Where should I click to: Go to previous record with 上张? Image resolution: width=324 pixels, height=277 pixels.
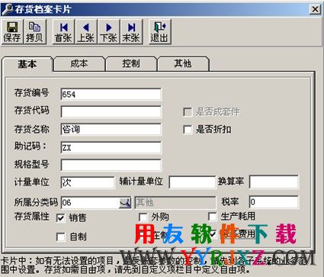[x=86, y=32]
